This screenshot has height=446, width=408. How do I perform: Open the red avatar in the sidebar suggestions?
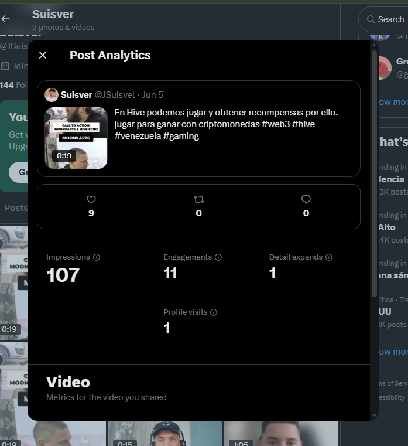(385, 68)
